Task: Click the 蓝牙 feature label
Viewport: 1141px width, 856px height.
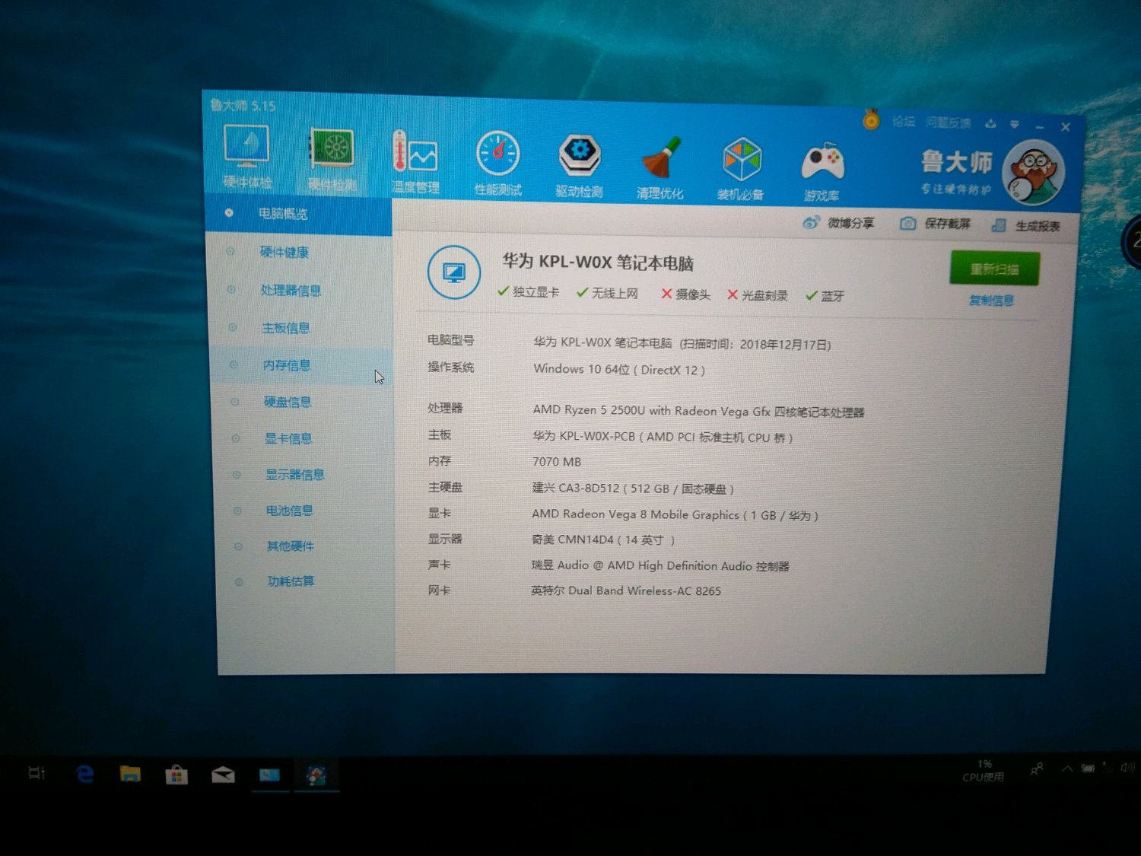Action: [832, 296]
